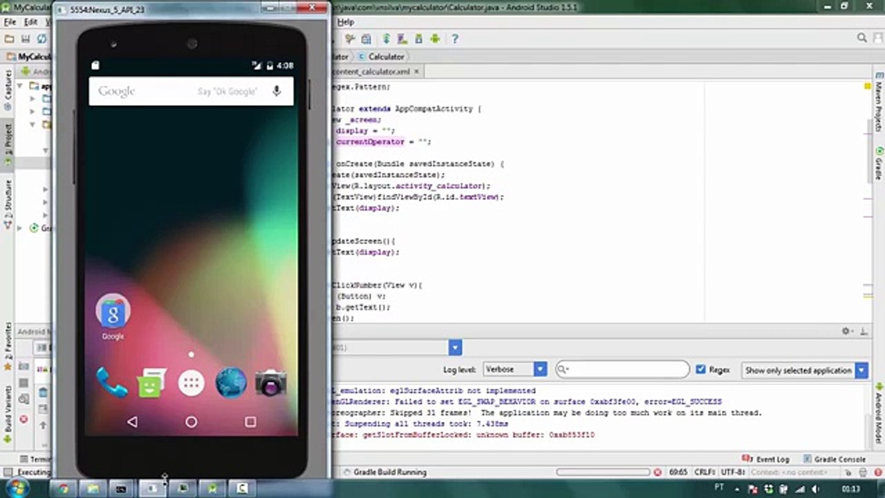
Task: Open the folder icon in Android Studio toolbar
Action: pos(10,39)
